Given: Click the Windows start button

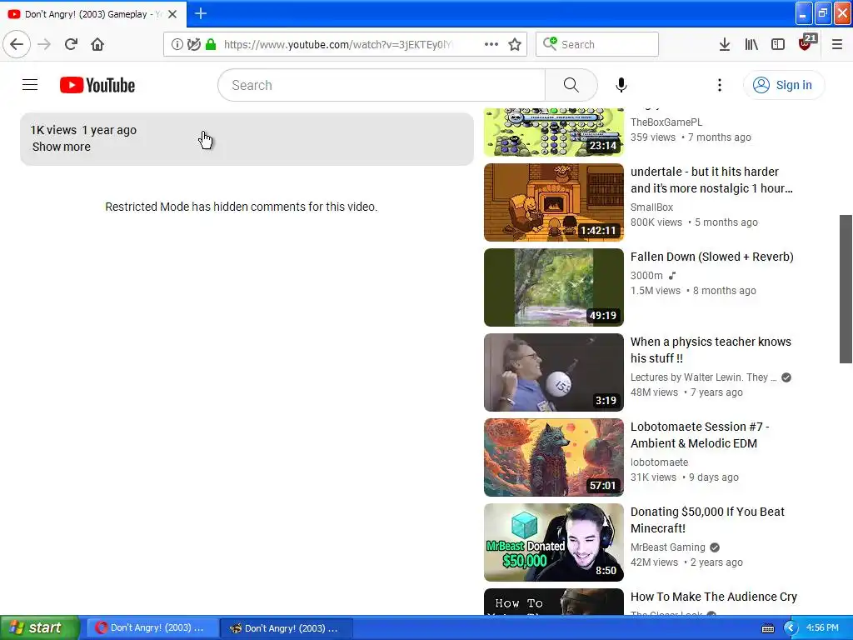Looking at the screenshot, I should 39,628.
